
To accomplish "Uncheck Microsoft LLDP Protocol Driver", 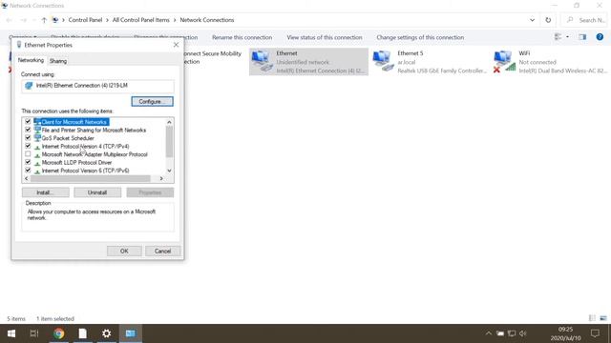I will [28, 162].
